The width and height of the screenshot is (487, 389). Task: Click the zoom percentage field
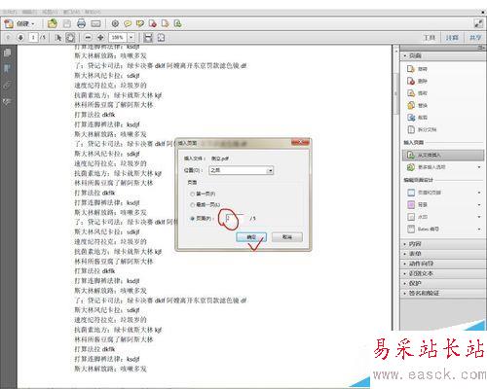click(118, 38)
